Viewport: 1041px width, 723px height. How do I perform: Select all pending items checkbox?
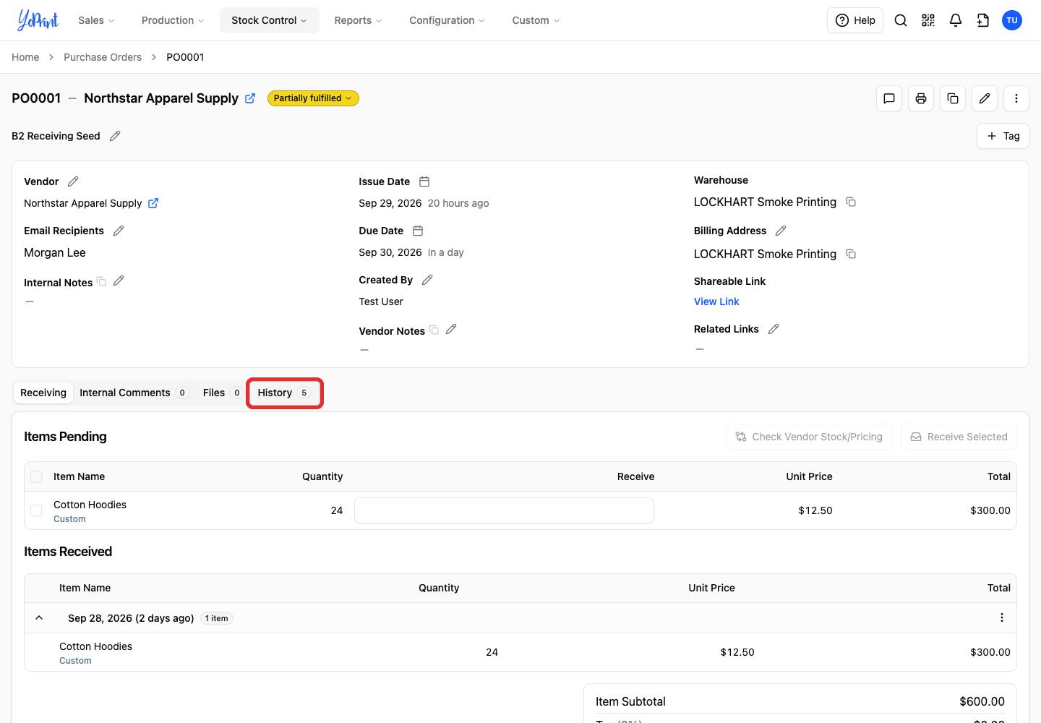(x=36, y=476)
